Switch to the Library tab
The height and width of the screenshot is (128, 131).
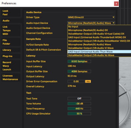(x=11, y=50)
